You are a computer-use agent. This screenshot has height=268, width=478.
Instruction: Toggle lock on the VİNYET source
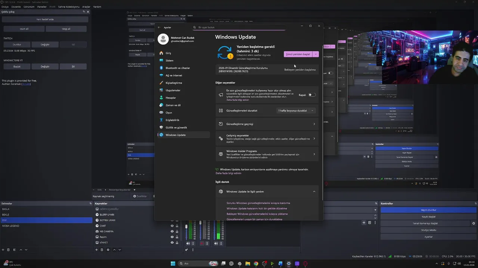(x=177, y=243)
